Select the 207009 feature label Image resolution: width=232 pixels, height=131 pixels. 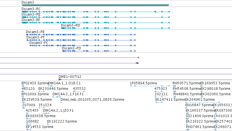click(29, 105)
